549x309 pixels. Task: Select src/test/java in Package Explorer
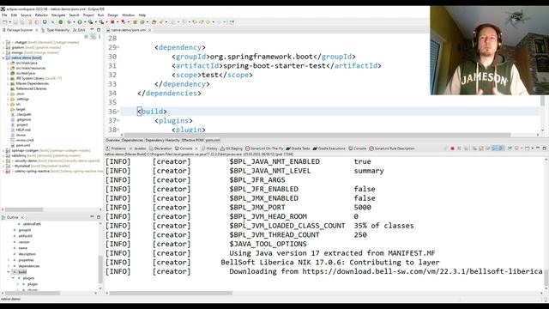click(x=25, y=73)
